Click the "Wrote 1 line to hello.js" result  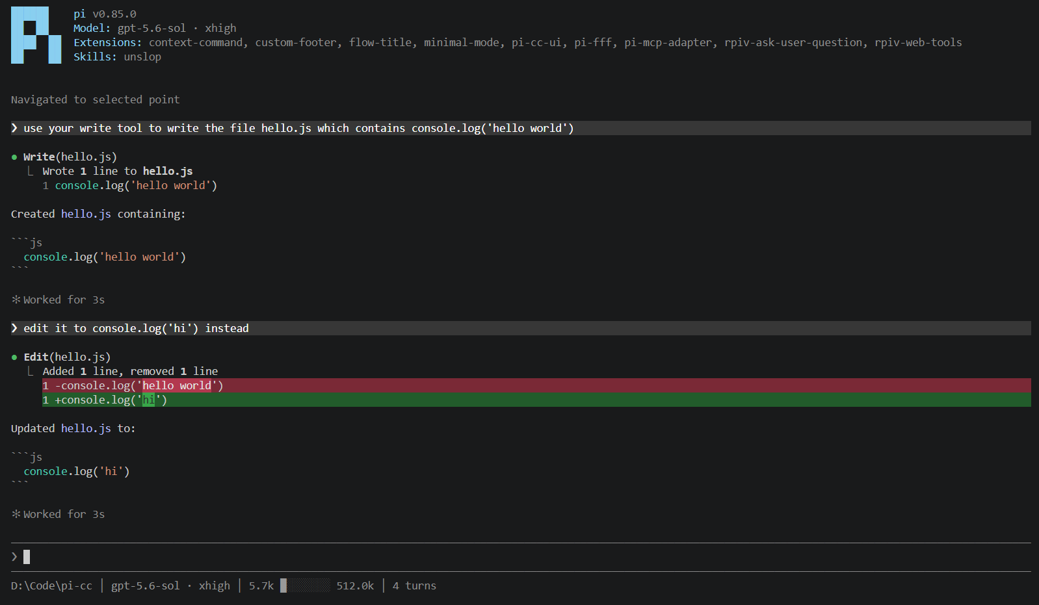pyautogui.click(x=118, y=171)
